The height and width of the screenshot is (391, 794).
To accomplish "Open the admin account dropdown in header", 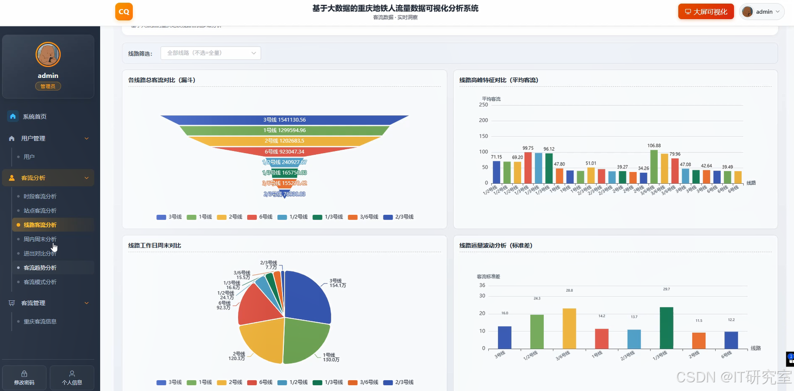I will (762, 12).
